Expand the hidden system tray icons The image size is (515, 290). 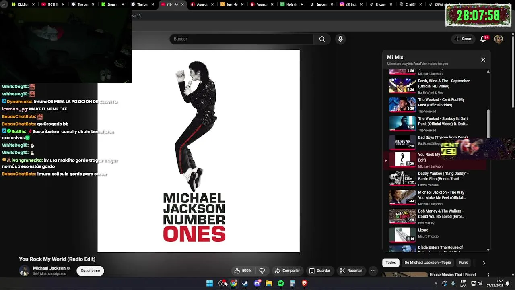click(436, 284)
